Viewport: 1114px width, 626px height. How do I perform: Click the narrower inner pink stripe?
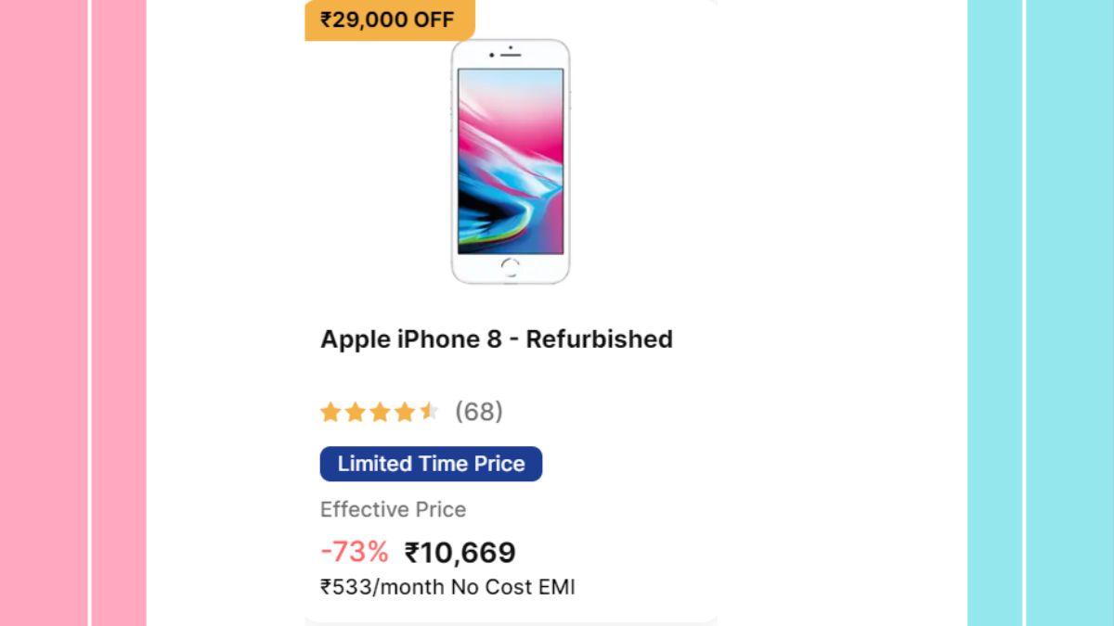click(x=118, y=313)
